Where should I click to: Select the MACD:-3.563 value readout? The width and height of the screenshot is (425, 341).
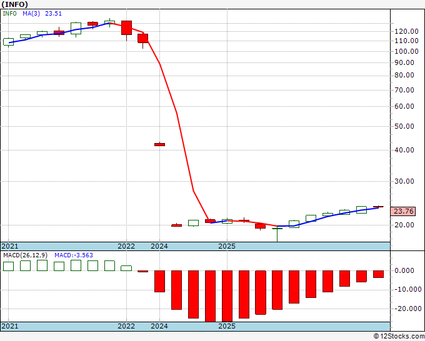74,255
